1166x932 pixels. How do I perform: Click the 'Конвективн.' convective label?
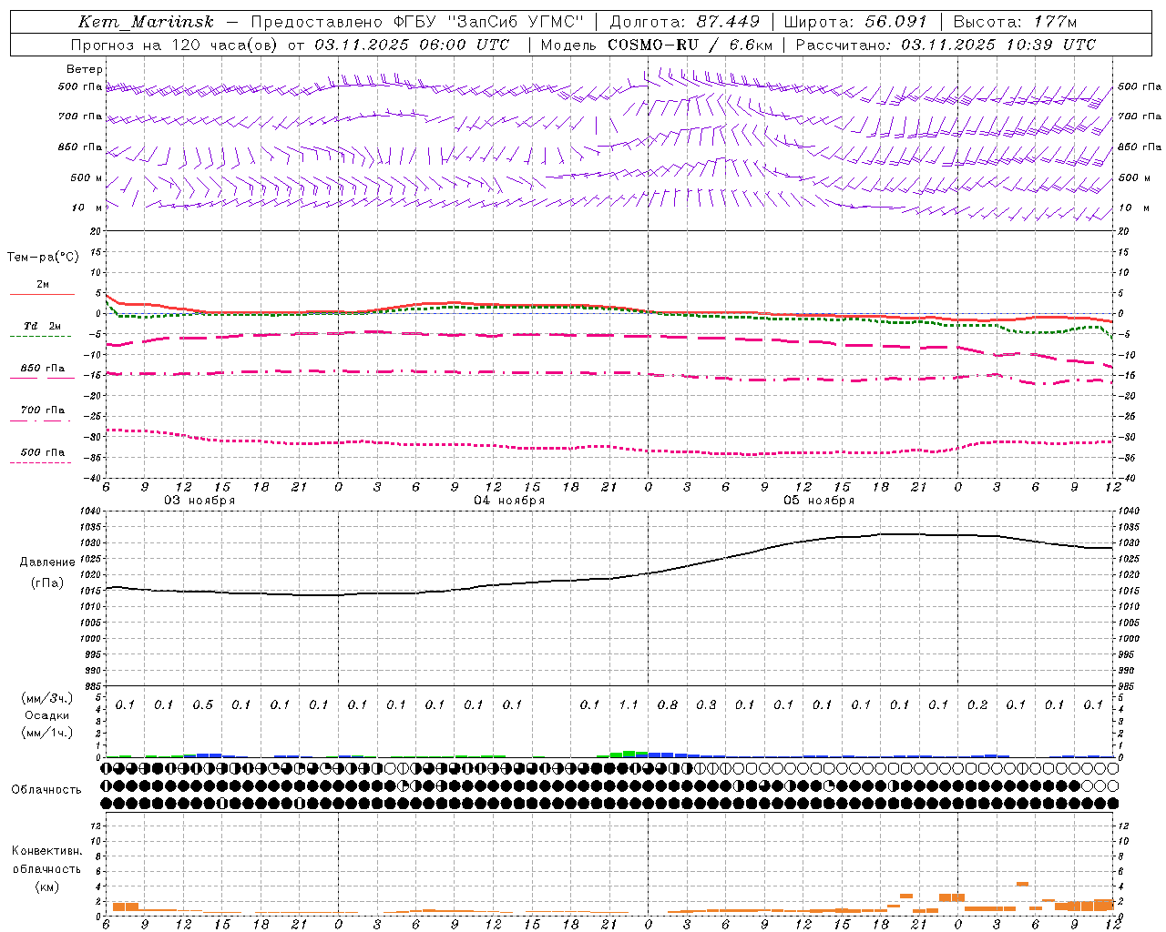click(x=47, y=851)
